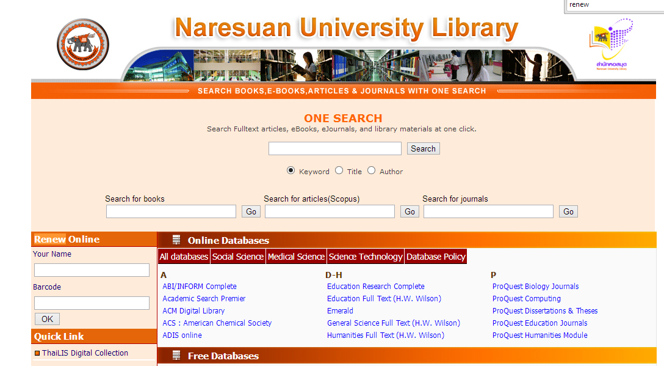Click Go for Search for books
Screen dimensions: 664x366
click(251, 211)
